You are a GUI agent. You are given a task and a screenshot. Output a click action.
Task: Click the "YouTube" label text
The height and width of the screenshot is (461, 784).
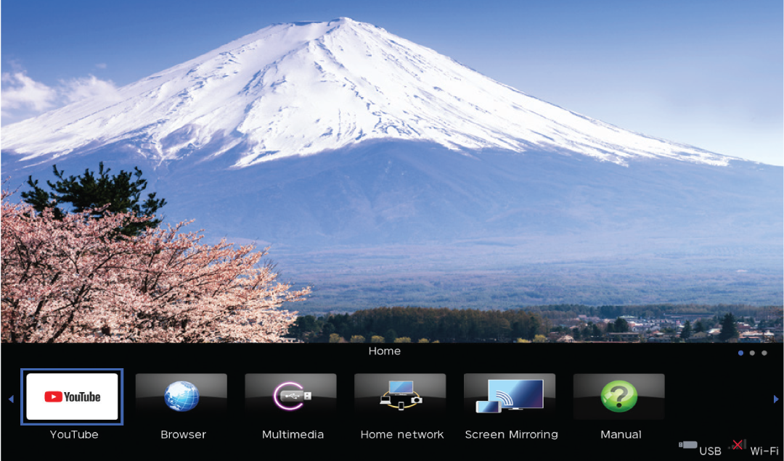pos(74,434)
